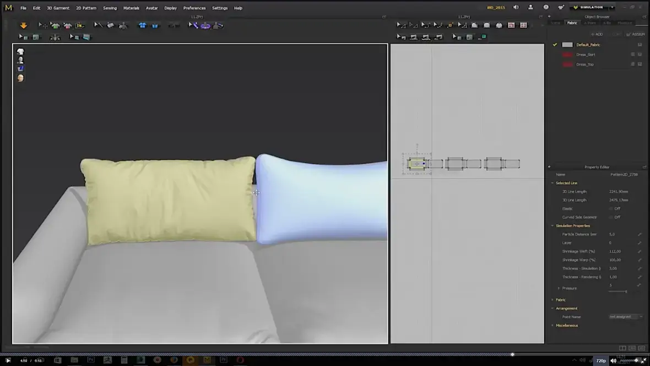Click the avatar head icon in 3D view
The width and height of the screenshot is (650, 366).
pyautogui.click(x=20, y=78)
